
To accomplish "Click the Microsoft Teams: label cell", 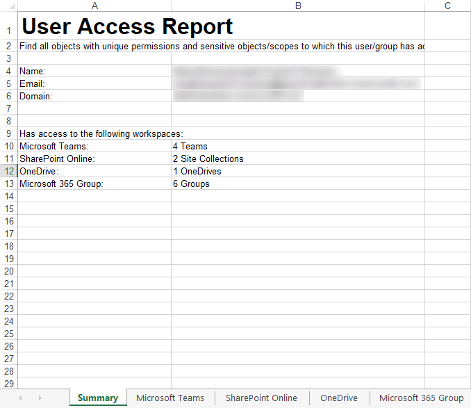I will (94, 146).
